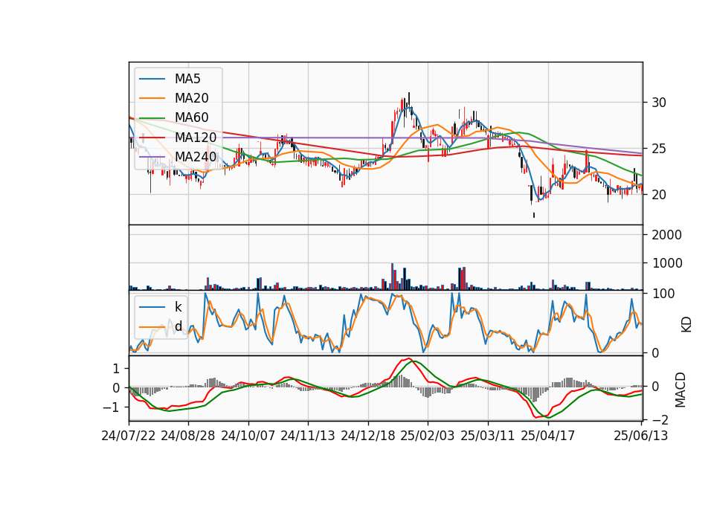
Task: Click the KD axis value 100
Action: click(663, 294)
